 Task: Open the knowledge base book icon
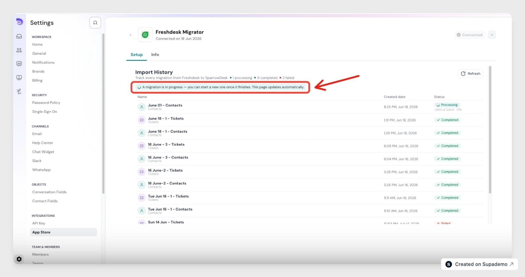pyautogui.click(x=19, y=77)
